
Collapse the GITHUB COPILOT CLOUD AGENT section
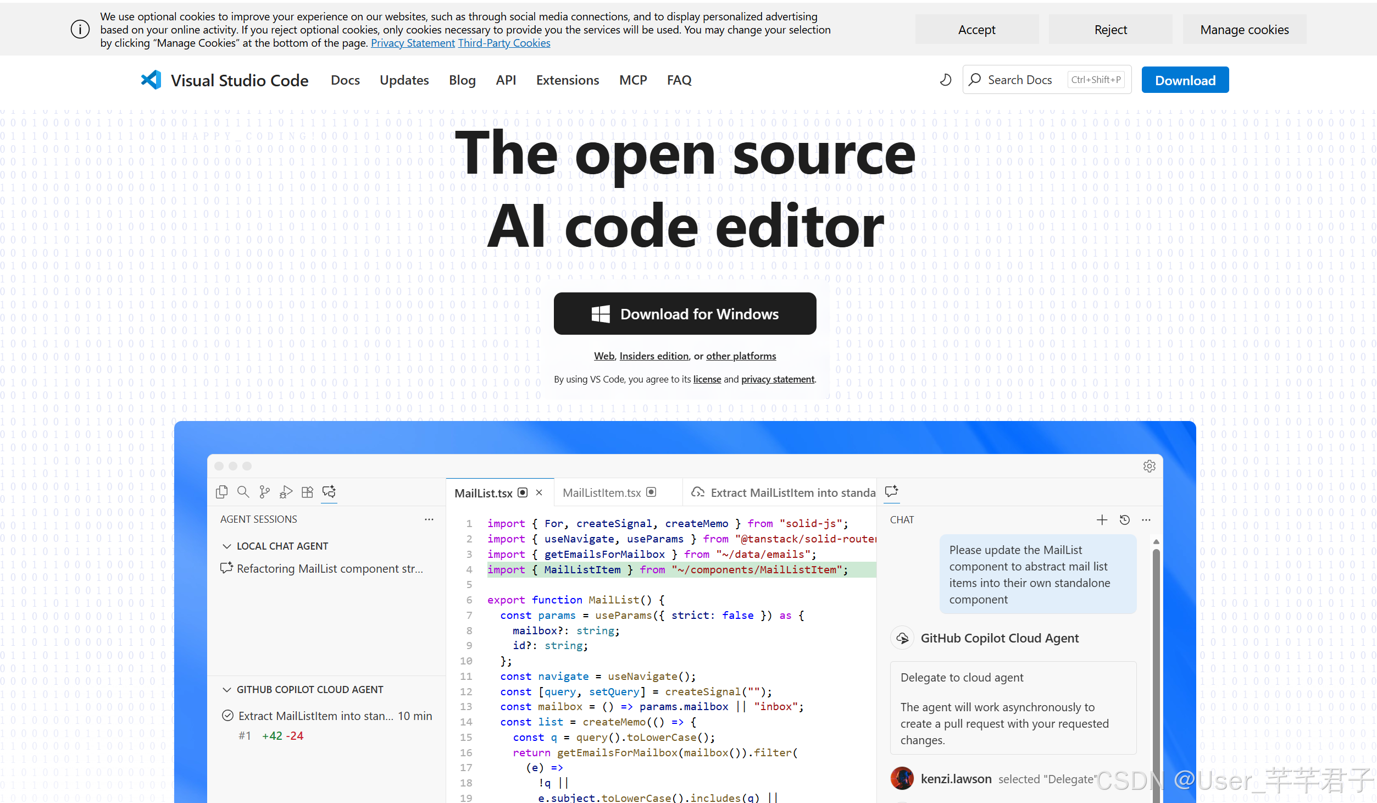pos(226,689)
